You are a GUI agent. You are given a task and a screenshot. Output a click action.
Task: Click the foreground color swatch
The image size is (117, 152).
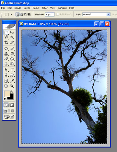7,94
